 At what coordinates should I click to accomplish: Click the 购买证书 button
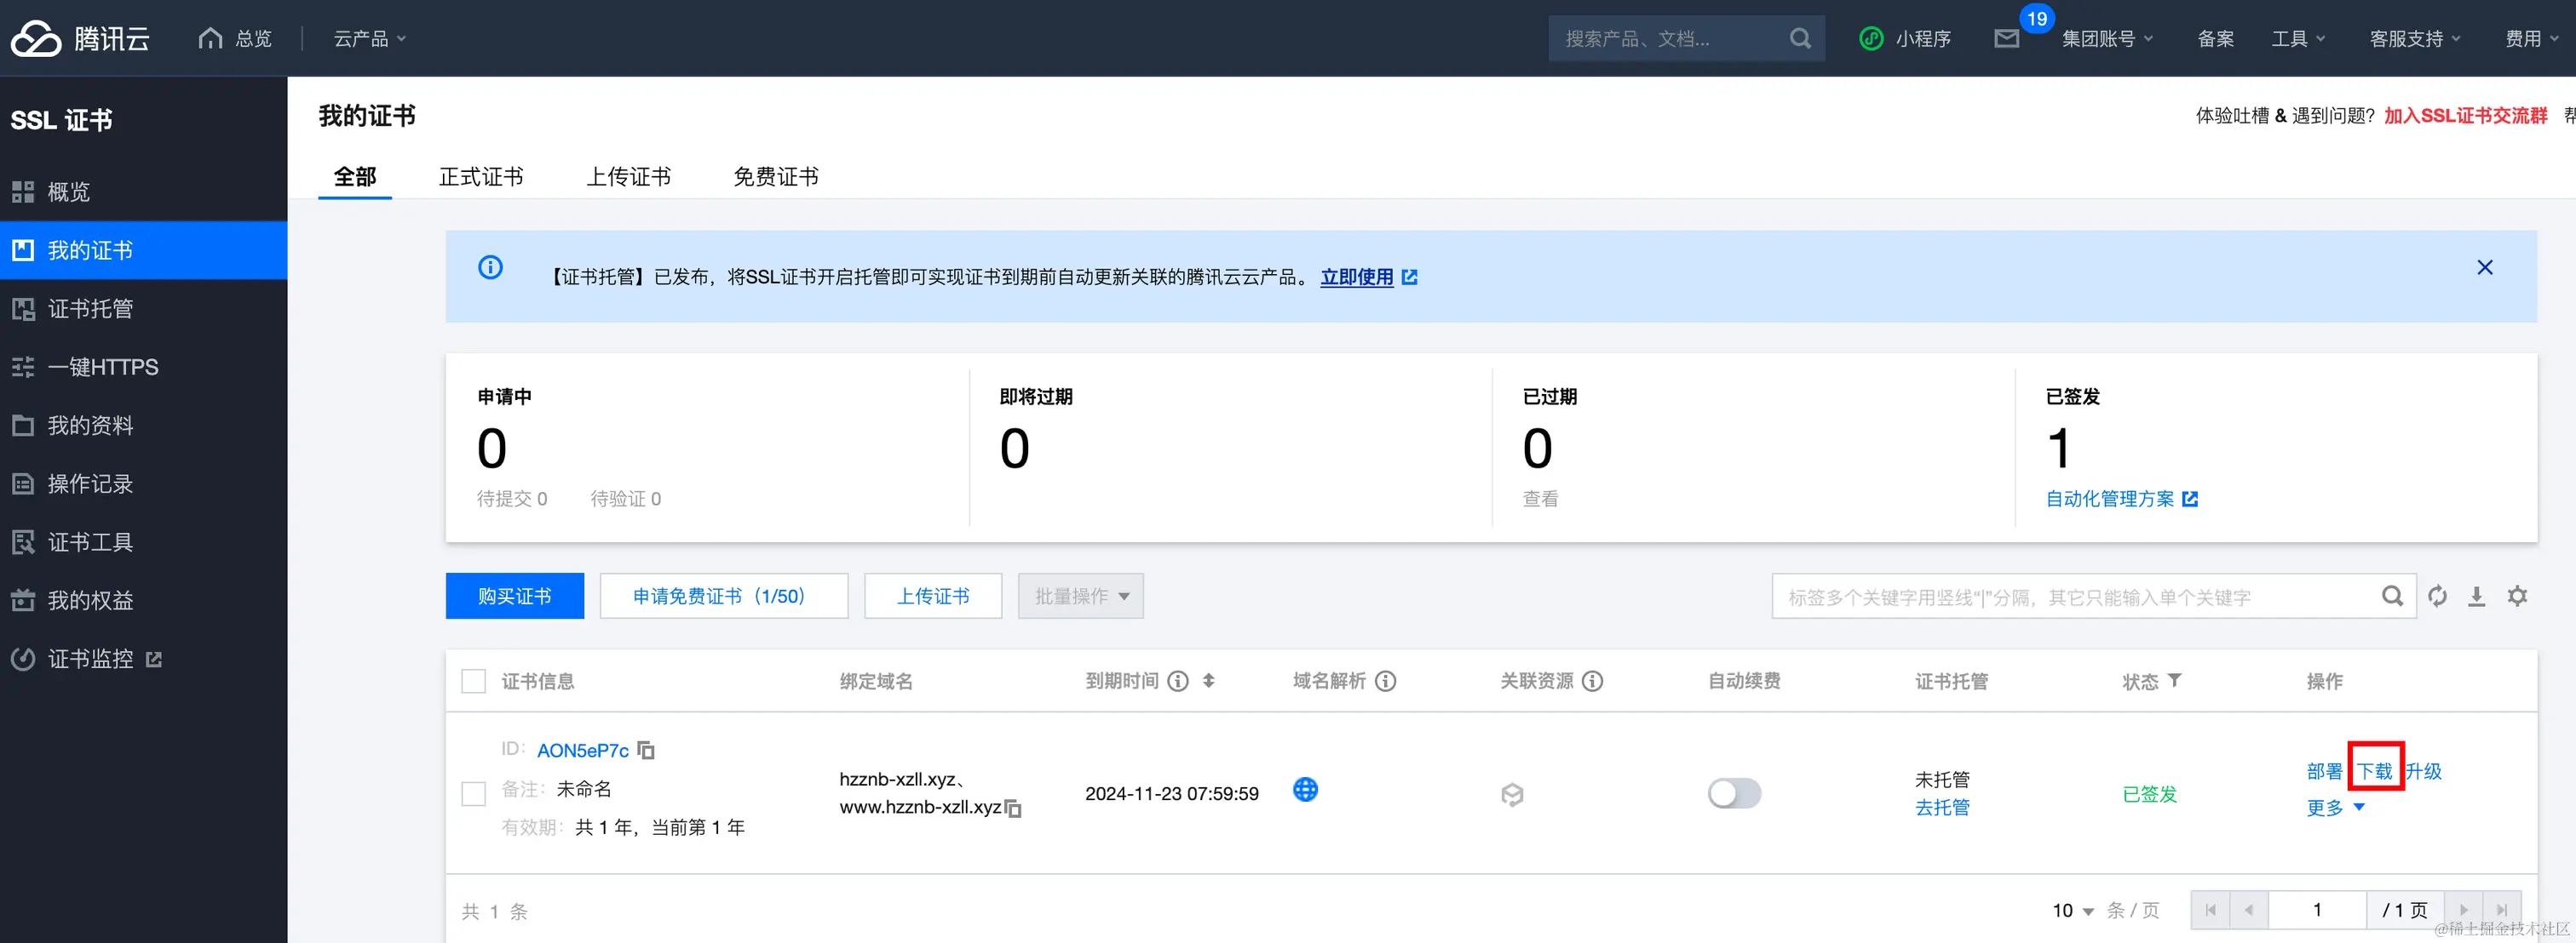click(514, 597)
